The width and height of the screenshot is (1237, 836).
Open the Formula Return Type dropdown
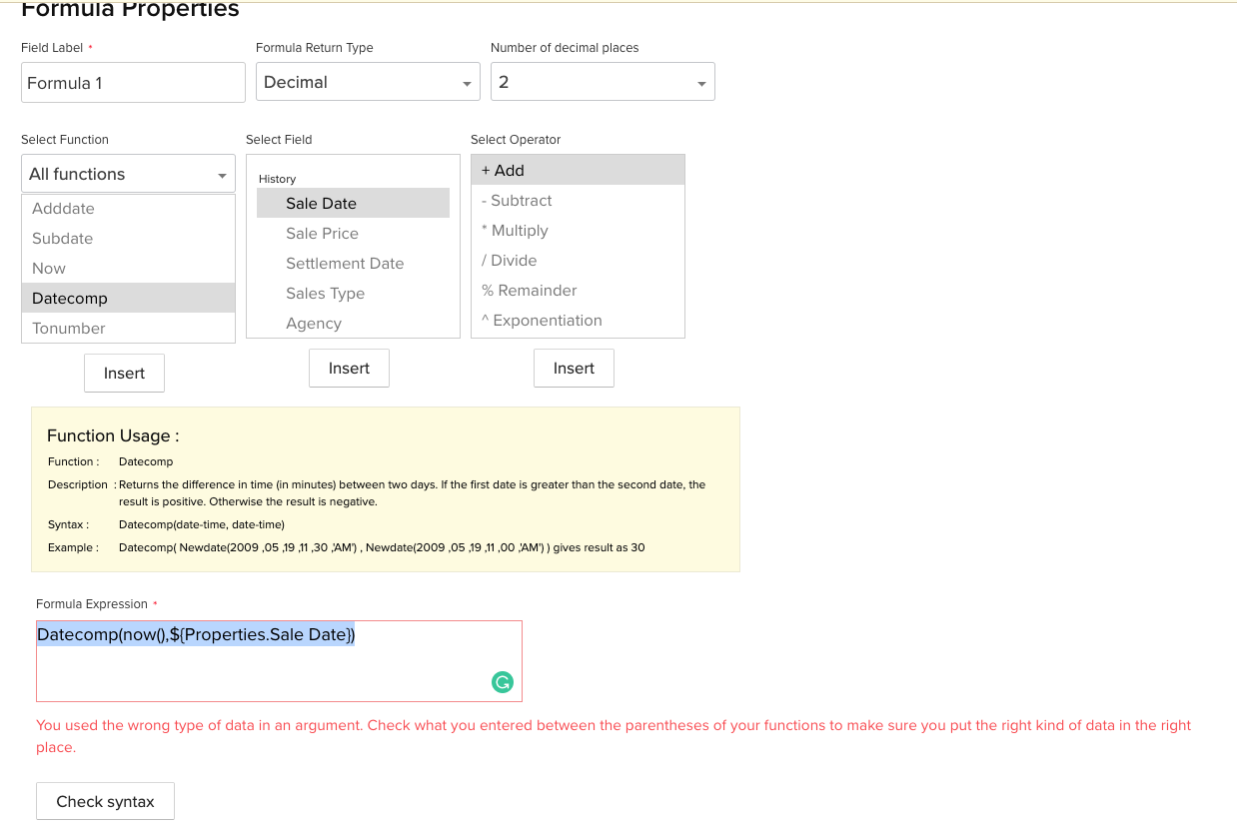point(368,82)
